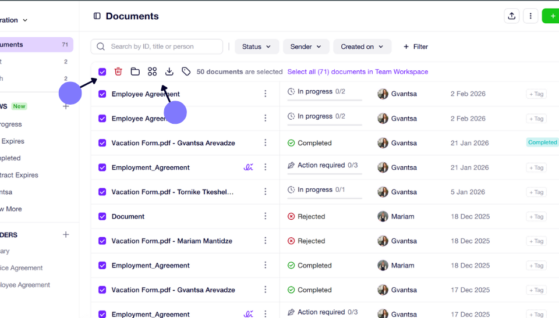Viewport: 559px width, 318px height.
Task: Click Completed status icon on 21 Jan row
Action: [291, 143]
